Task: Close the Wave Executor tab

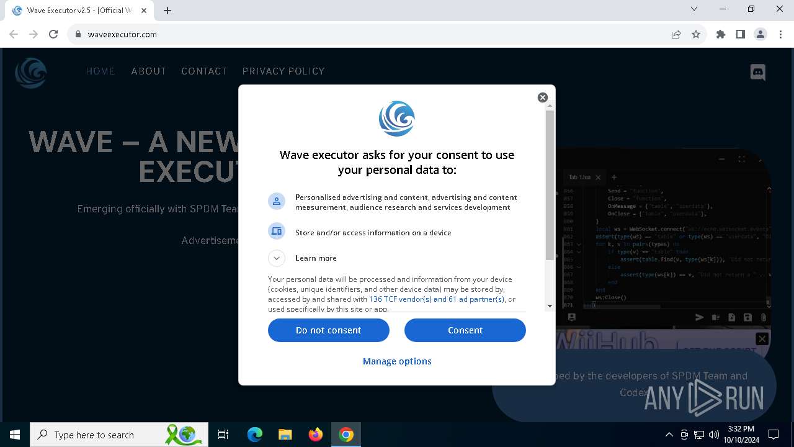Action: pyautogui.click(x=144, y=11)
